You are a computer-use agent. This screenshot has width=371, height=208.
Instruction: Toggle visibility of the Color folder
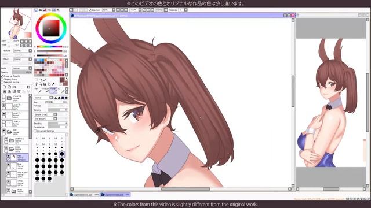click(x=6, y=147)
